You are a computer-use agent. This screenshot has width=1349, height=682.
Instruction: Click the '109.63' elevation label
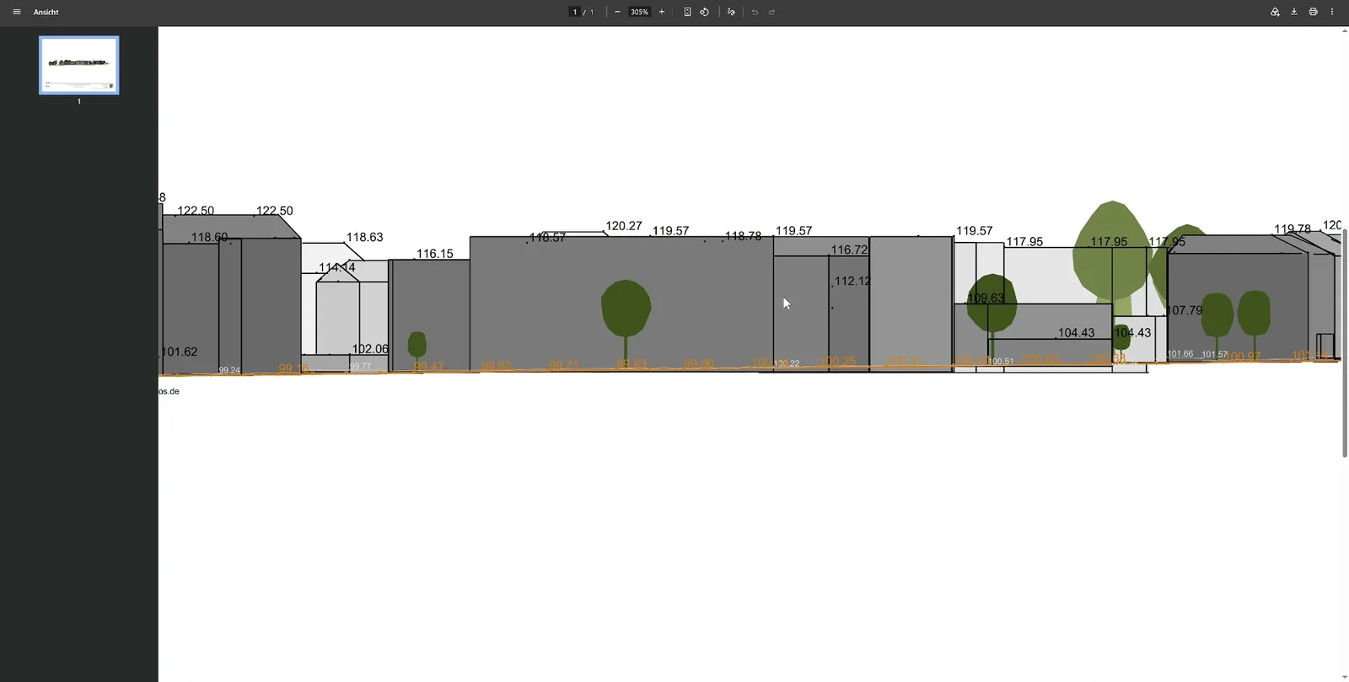986,298
